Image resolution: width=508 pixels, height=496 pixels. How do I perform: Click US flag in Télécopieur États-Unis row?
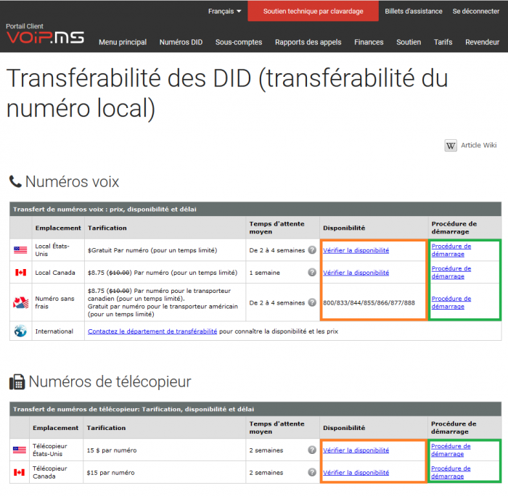click(20, 450)
